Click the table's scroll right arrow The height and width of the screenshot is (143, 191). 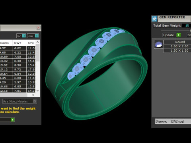point(33,95)
